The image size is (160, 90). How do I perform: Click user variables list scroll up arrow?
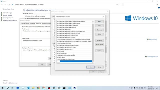pyautogui.click(x=106, y=19)
